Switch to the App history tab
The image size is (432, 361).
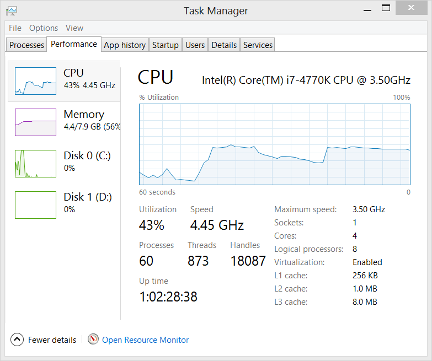125,45
